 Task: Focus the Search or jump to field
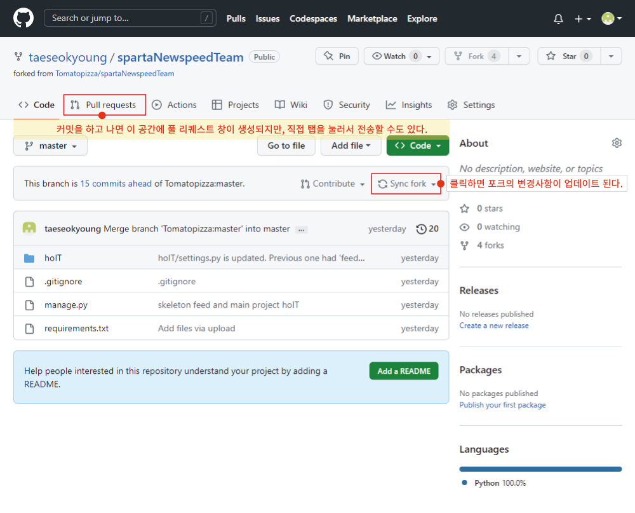(130, 18)
